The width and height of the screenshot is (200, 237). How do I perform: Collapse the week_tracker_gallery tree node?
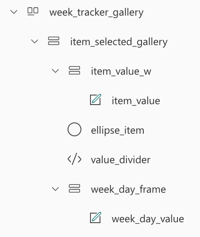14,12
